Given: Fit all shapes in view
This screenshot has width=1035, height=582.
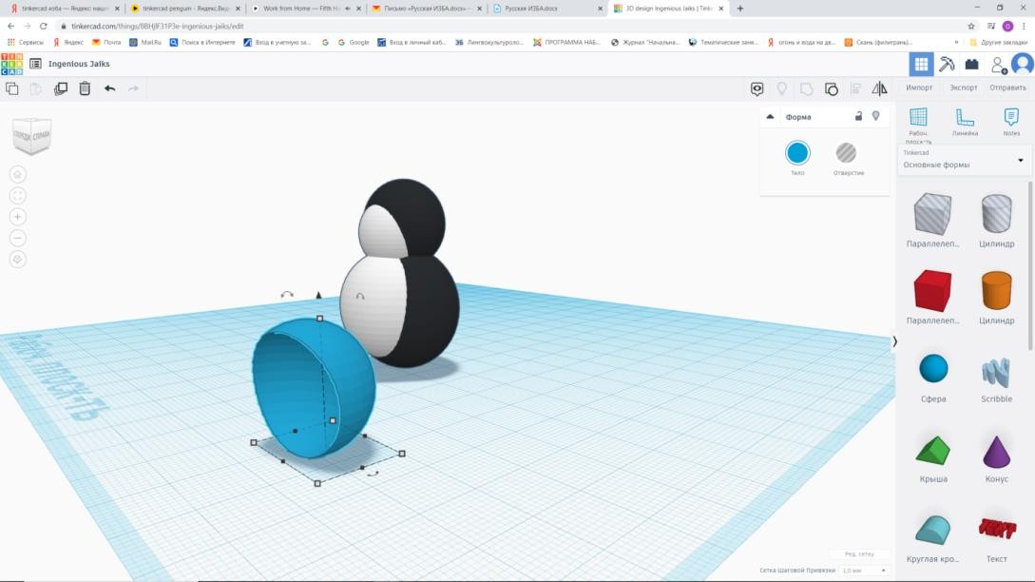Looking at the screenshot, I should tap(18, 196).
